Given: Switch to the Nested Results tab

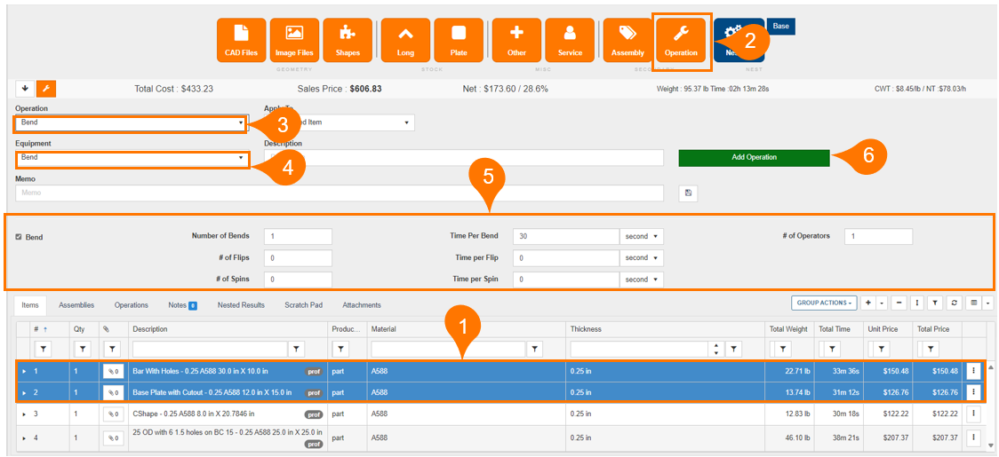Looking at the screenshot, I should point(241,305).
